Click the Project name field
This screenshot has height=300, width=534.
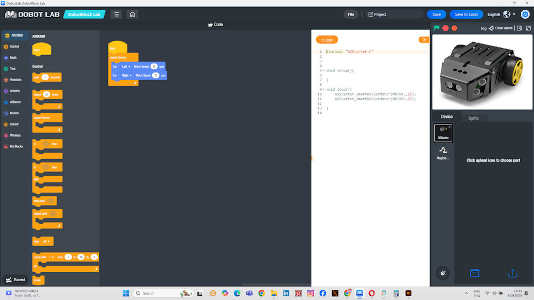point(395,14)
